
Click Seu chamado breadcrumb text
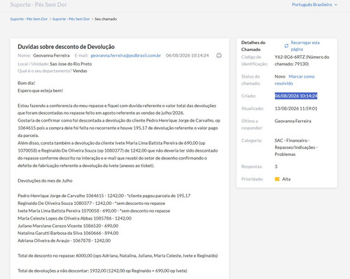click(x=106, y=19)
